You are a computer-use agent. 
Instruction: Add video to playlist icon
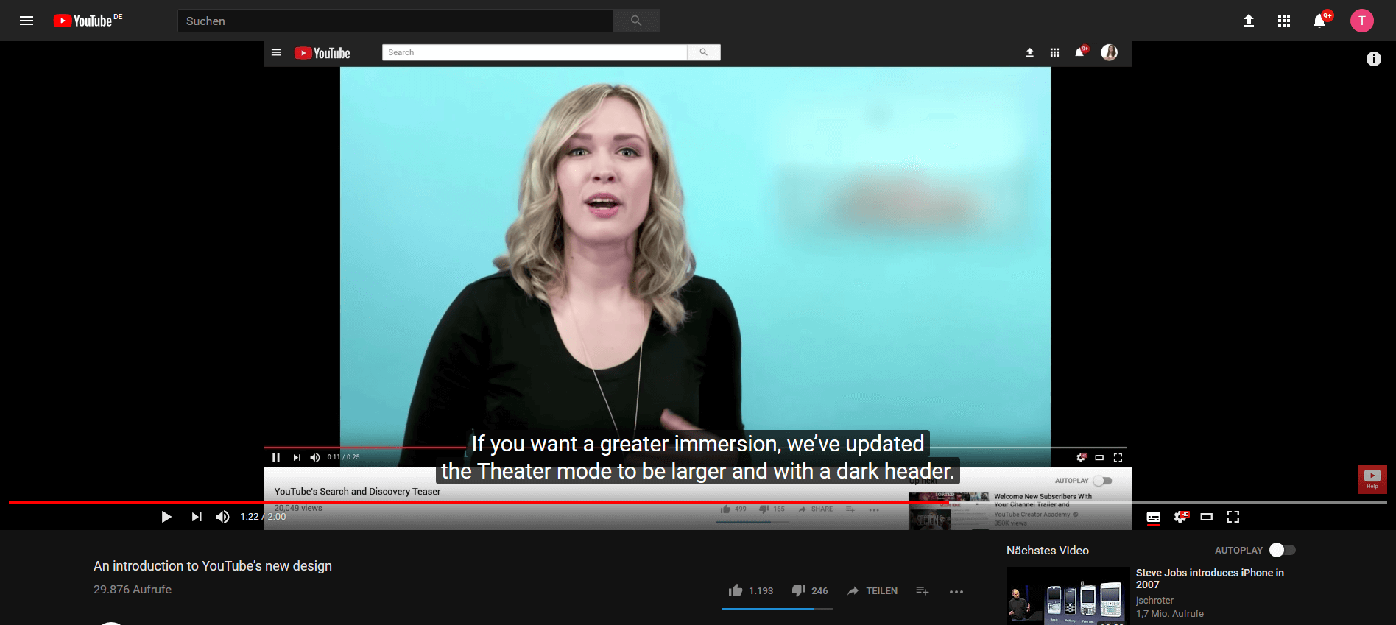(923, 590)
